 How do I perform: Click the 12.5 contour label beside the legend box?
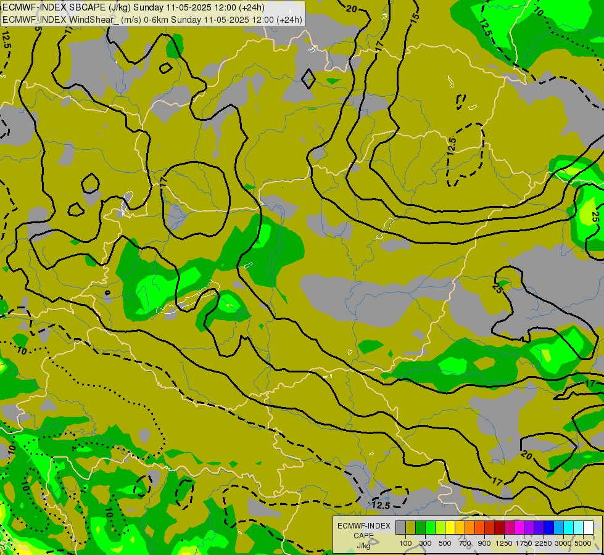[381, 505]
